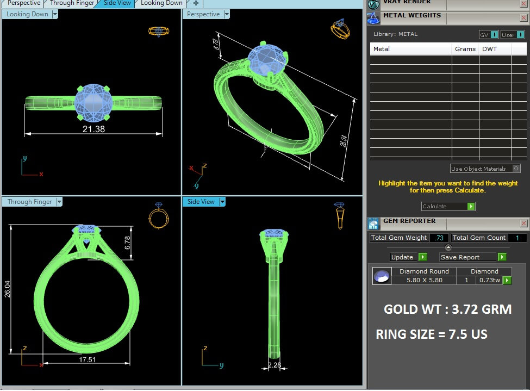
Task: Click the Total Gem Weight value field
Action: click(439, 238)
